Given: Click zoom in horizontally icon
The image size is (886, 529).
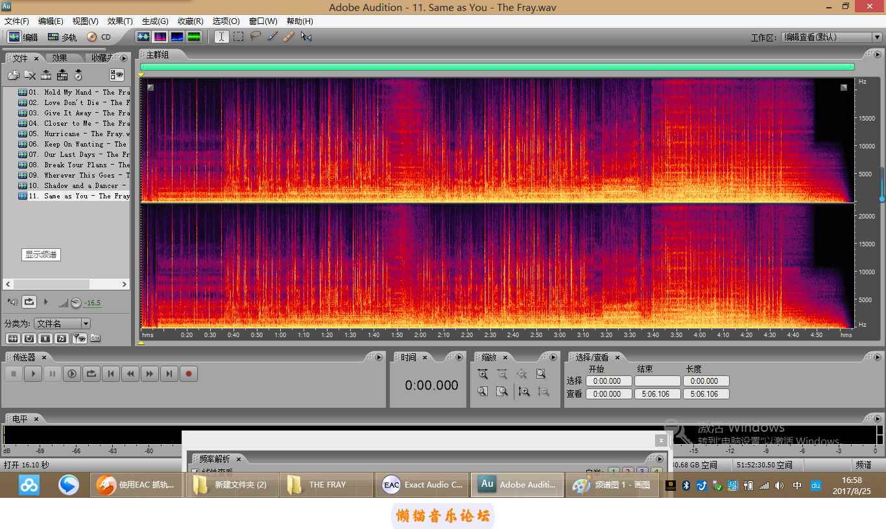Looking at the screenshot, I should tap(483, 374).
